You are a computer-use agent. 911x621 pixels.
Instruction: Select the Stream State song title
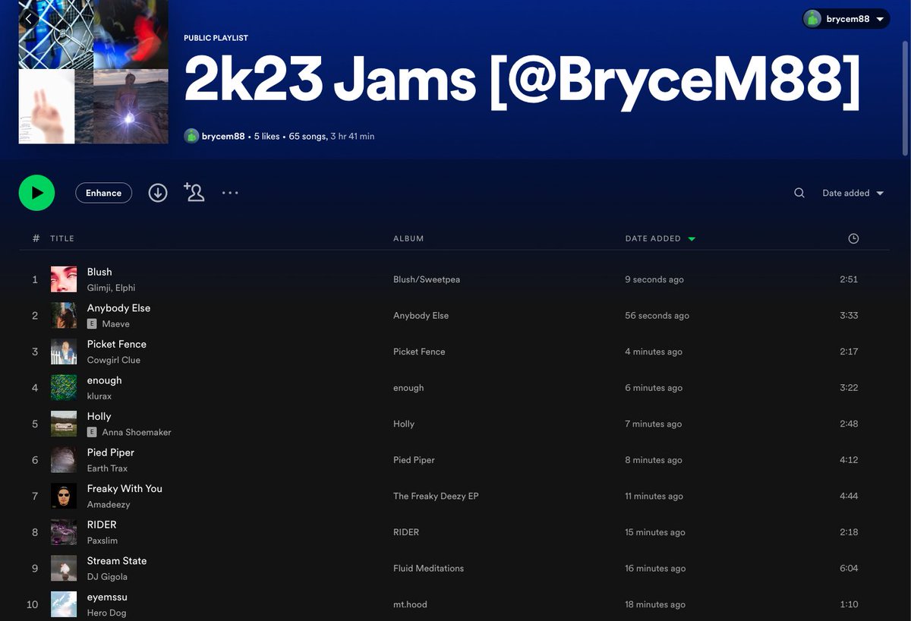(117, 560)
